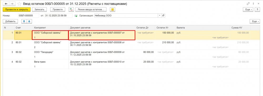Image resolution: width=263 pixels, height=96 pixels.
Task: Open the yellow info icon button
Action: 112,9
